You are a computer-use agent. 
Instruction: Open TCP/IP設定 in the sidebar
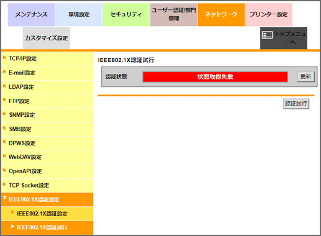(47, 59)
